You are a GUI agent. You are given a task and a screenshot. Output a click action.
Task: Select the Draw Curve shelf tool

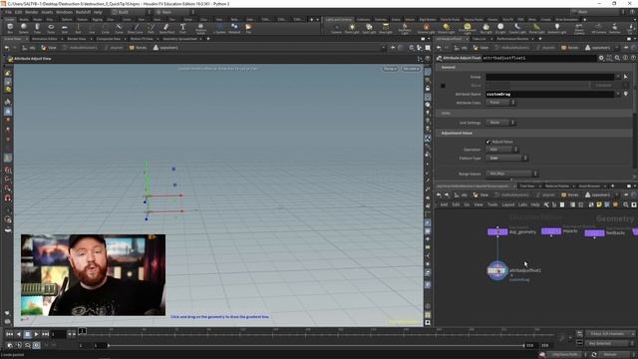click(x=136, y=28)
